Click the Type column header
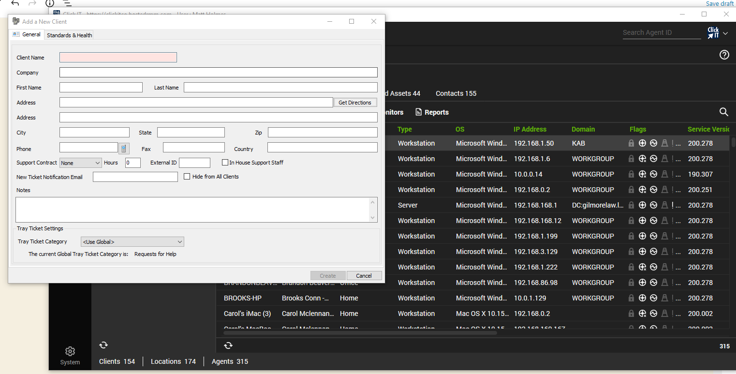This screenshot has width=736, height=374. point(405,129)
